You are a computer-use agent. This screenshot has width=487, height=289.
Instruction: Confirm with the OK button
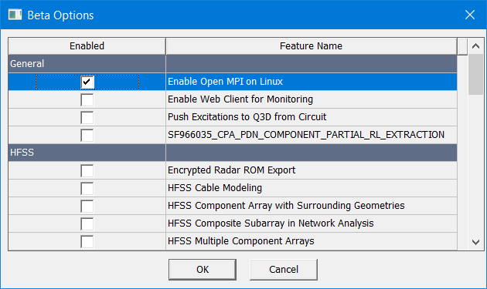203,270
